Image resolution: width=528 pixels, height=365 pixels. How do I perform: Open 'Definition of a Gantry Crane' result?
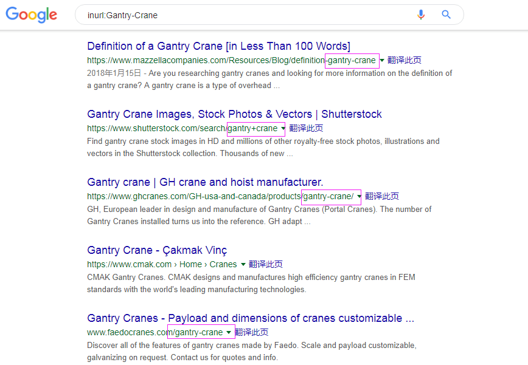(218, 46)
